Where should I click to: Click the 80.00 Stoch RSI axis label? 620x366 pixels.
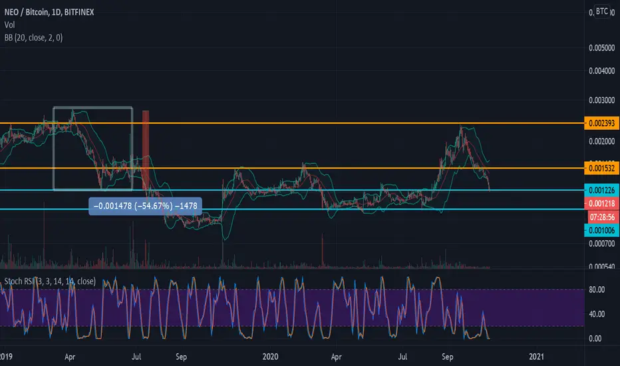597,289
